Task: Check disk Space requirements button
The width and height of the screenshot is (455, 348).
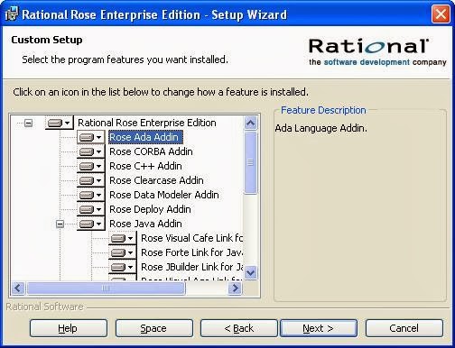Action: (x=154, y=328)
